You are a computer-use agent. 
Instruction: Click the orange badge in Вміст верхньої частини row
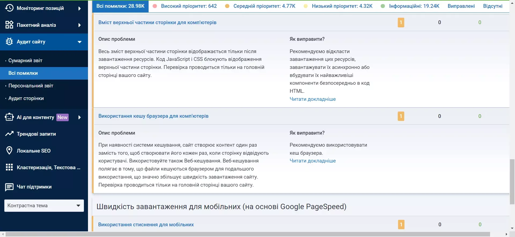pos(401,23)
